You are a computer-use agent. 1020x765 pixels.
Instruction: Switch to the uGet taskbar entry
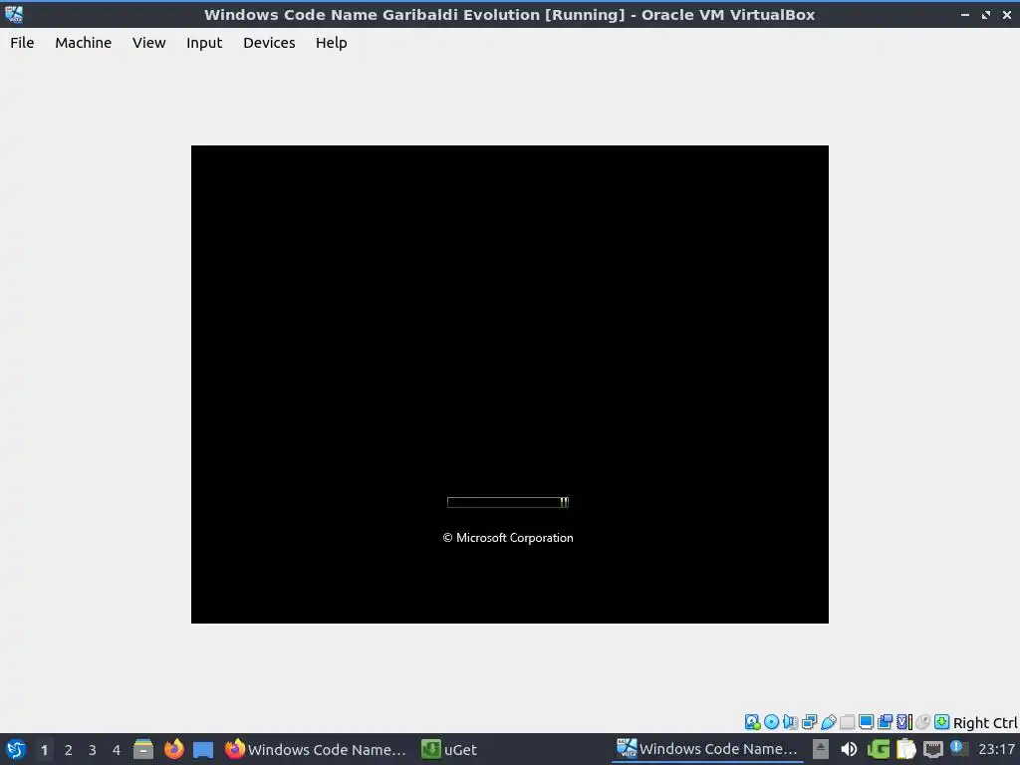(449, 749)
